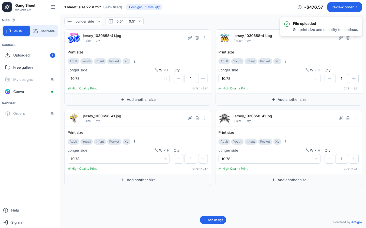This screenshot has height=228, width=366.
Task: Click the skull design thumbnail
Action: pyautogui.click(x=225, y=118)
